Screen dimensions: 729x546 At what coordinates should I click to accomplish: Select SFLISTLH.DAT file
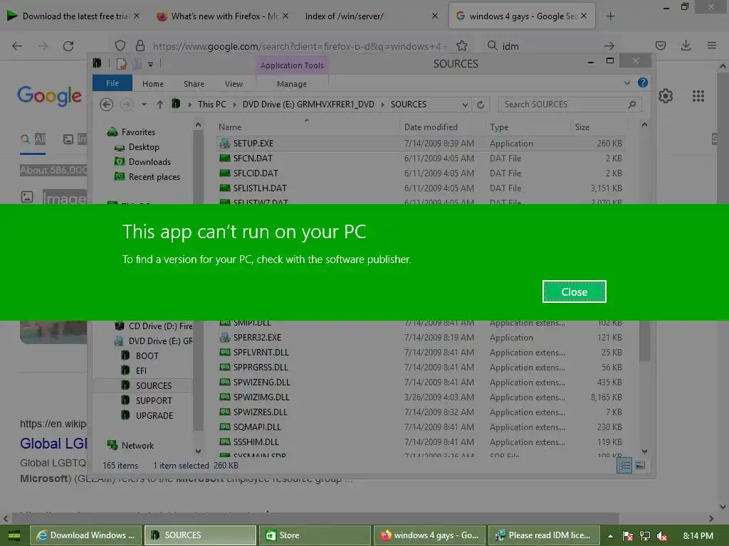click(420, 188)
